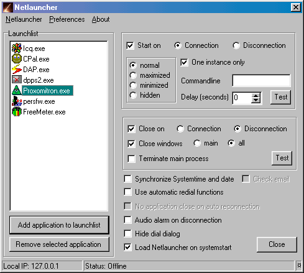The image size is (304, 273).
Task: Click the dpps2.exe red X icon
Action: (x=17, y=80)
